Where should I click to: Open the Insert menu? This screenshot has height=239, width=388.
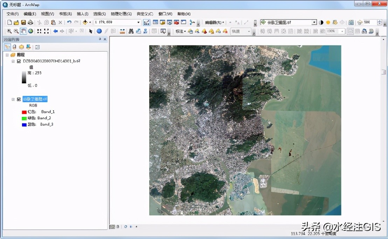(x=82, y=14)
